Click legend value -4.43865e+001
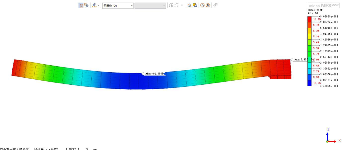The width and height of the screenshot is (344, 150). coord(328,86)
